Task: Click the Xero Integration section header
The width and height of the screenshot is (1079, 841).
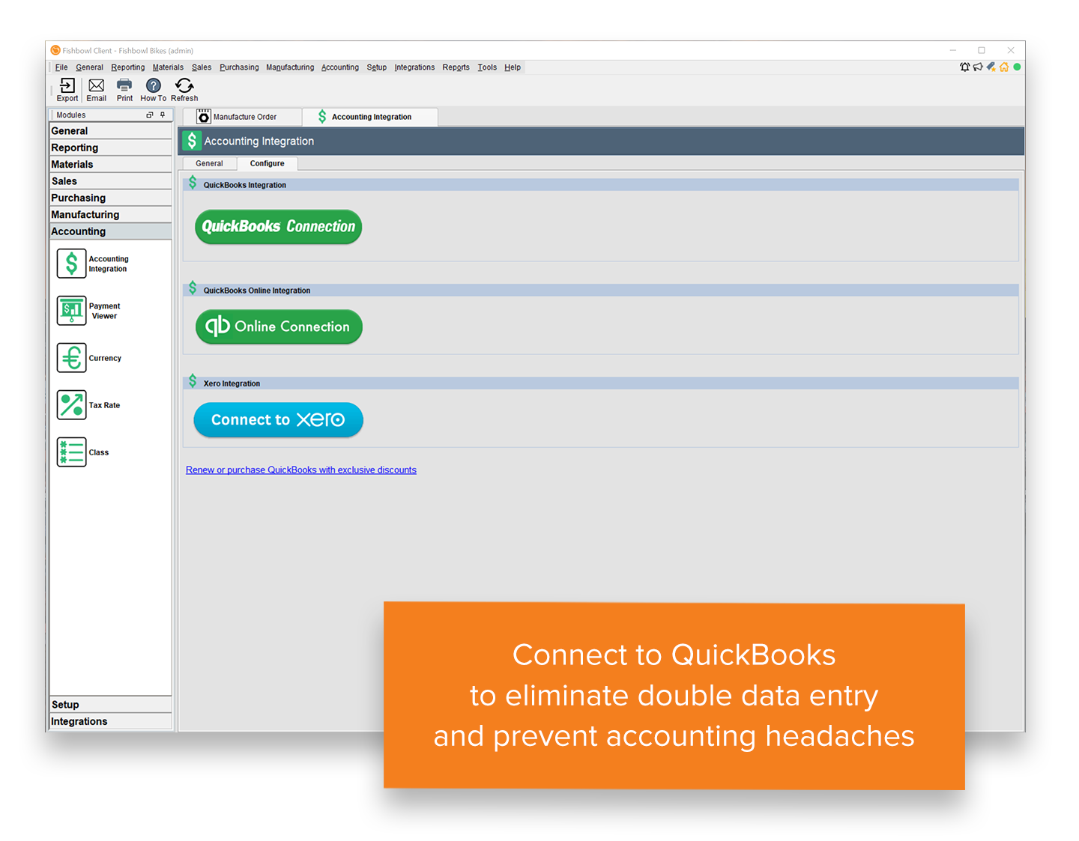Action: [601, 383]
